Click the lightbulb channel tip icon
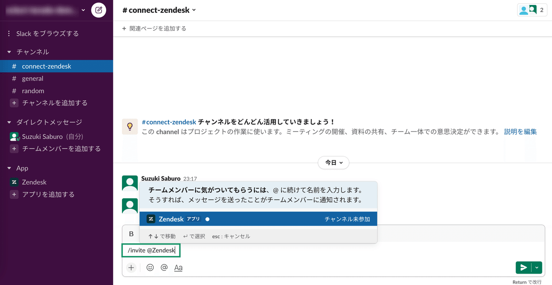The image size is (552, 285). pyautogui.click(x=130, y=126)
